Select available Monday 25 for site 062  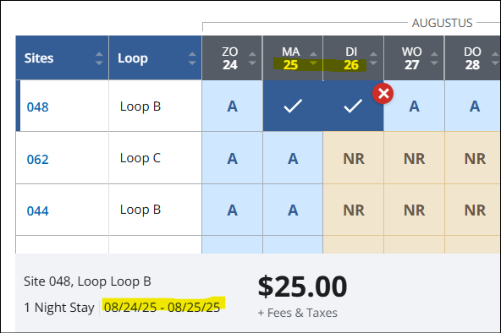point(293,158)
